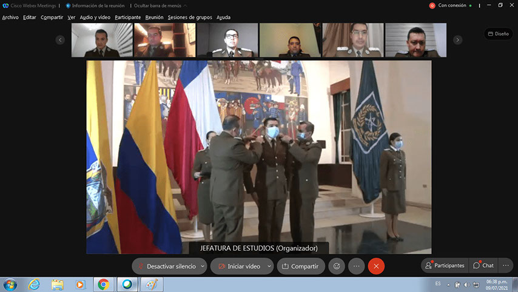The width and height of the screenshot is (518, 292).
Task: Toggle Desactivar silencio microphone button
Action: pos(166,266)
